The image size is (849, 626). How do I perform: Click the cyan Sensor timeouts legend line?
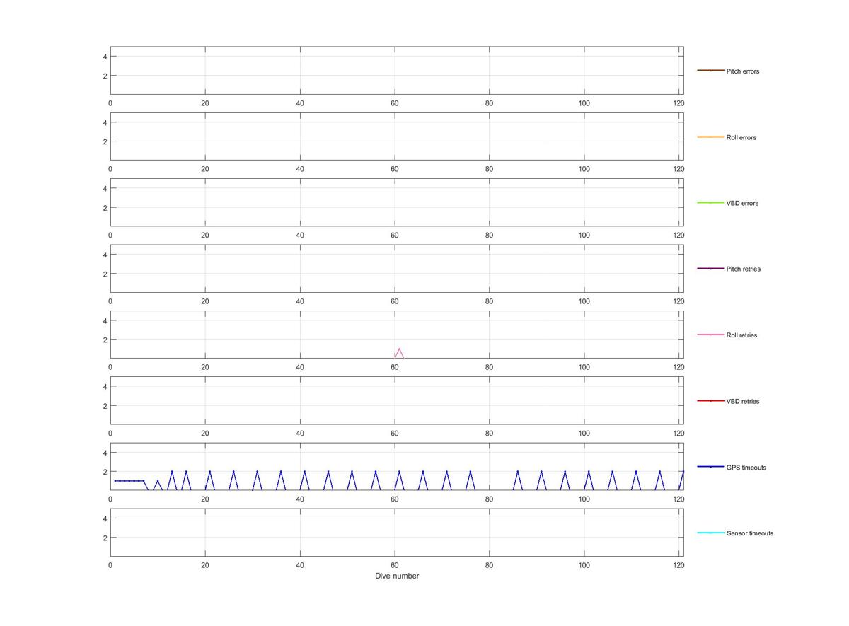click(x=711, y=533)
